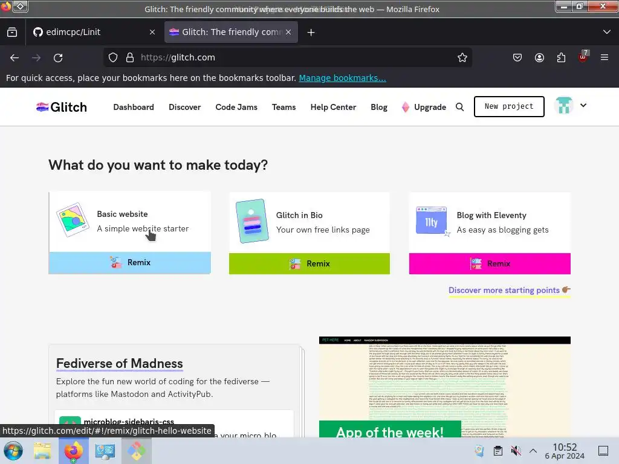Click the App of the week thumbnail

click(444, 387)
